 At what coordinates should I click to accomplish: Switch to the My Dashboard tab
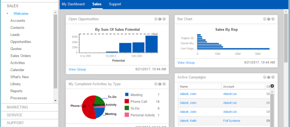(x=73, y=4)
